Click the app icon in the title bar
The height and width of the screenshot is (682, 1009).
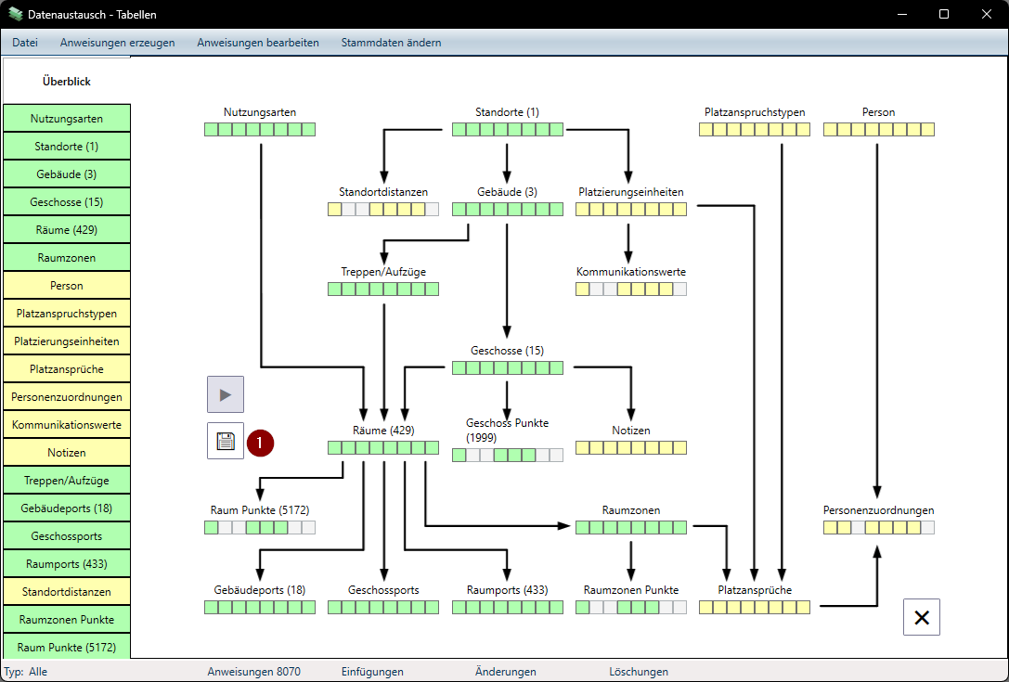[16, 15]
